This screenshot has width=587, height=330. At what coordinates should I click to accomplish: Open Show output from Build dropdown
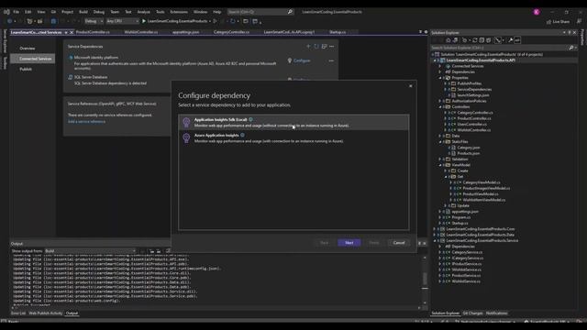[90, 251]
